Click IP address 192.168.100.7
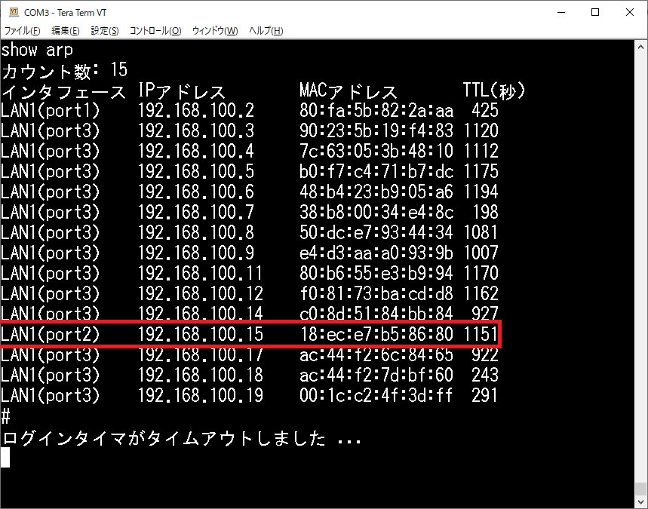Image resolution: width=648 pixels, height=509 pixels. coord(196,213)
